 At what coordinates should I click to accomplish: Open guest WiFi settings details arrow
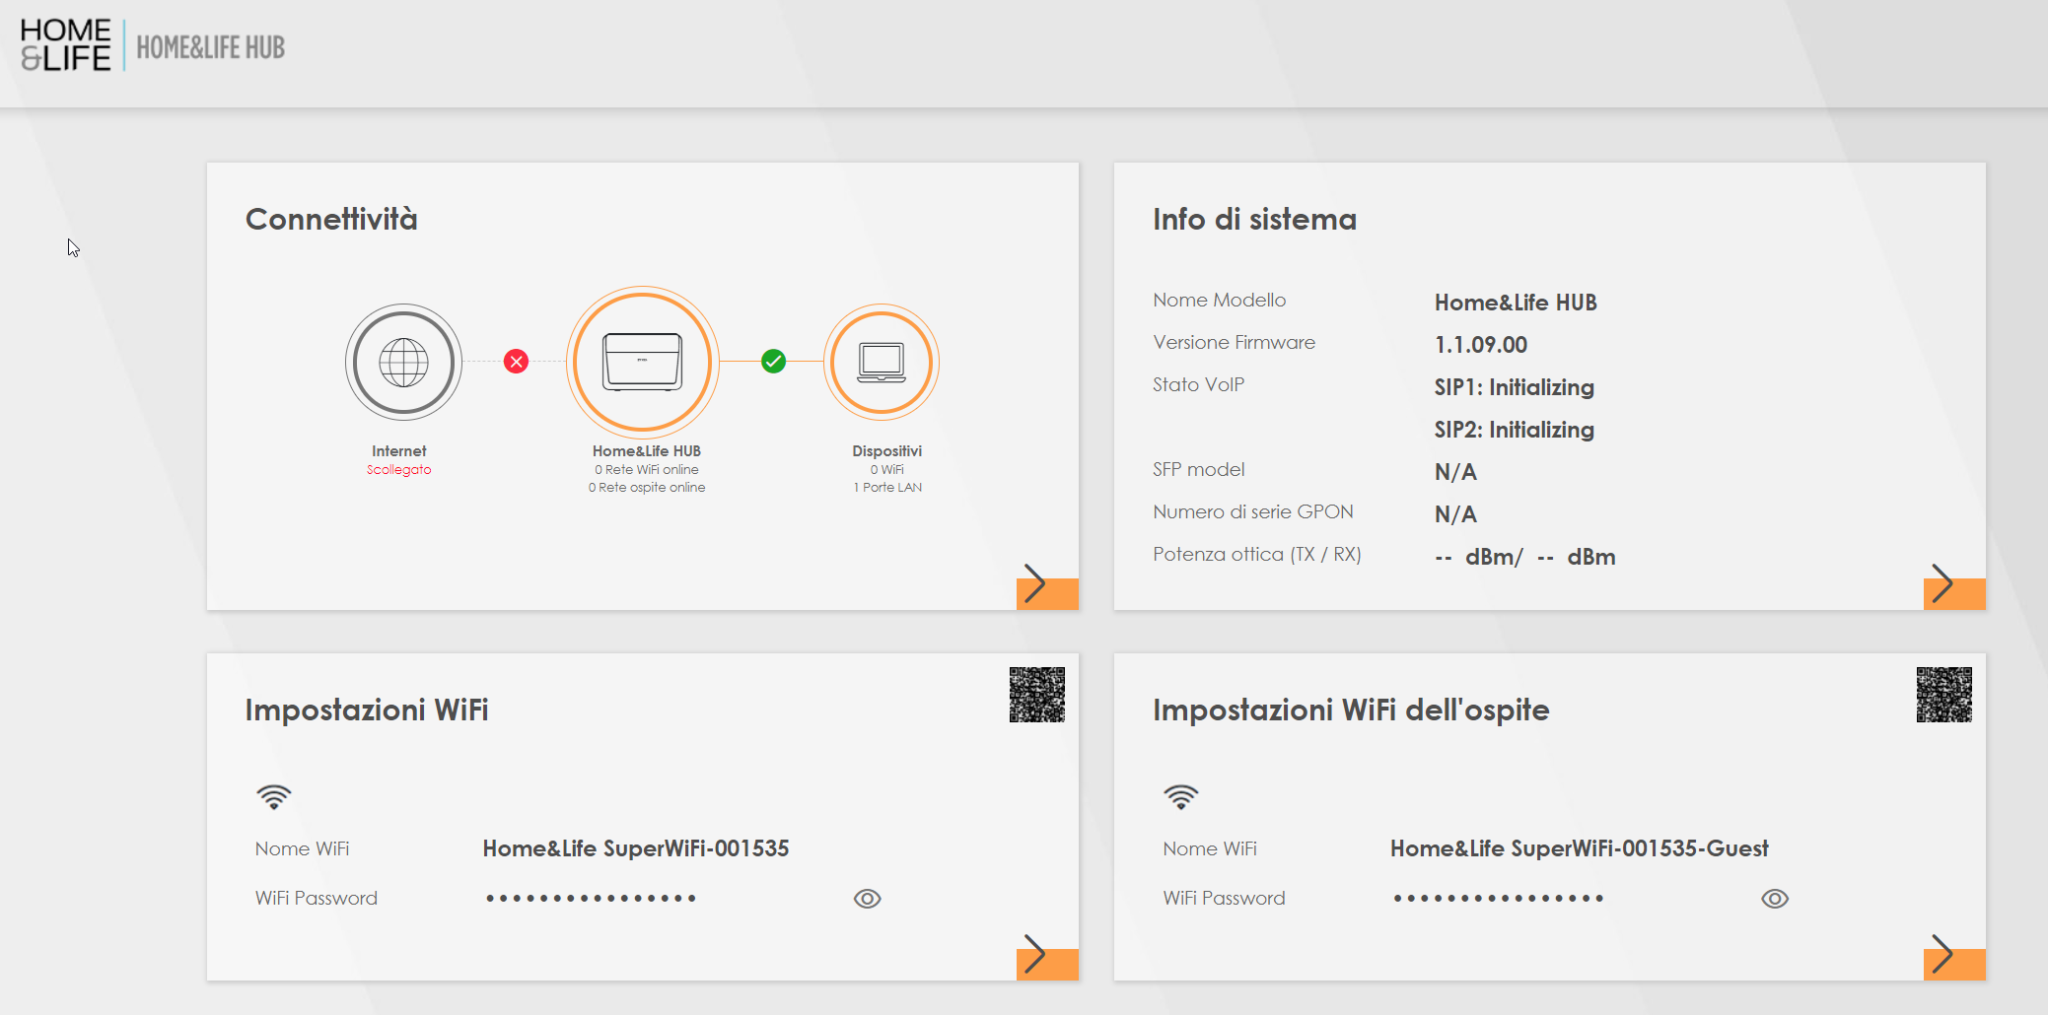tap(1954, 956)
